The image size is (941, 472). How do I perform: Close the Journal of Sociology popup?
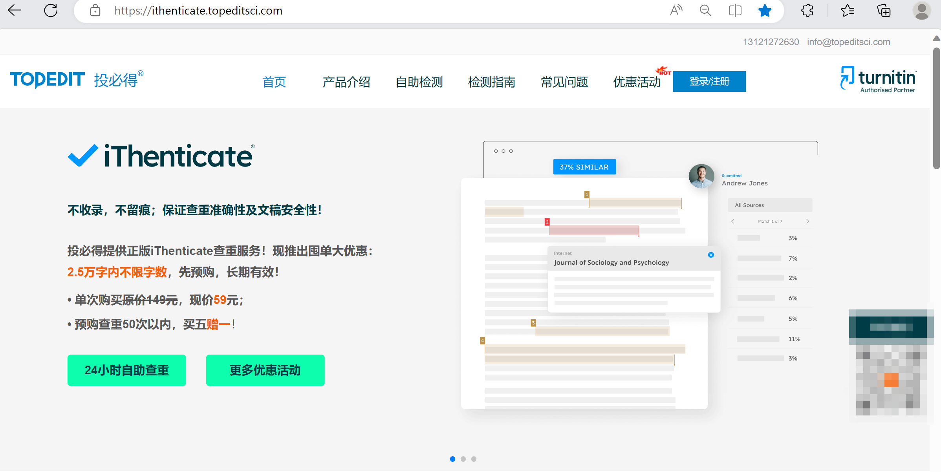pyautogui.click(x=711, y=255)
